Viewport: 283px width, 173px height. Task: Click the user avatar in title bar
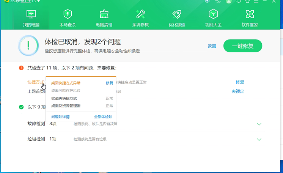click(229, 2)
